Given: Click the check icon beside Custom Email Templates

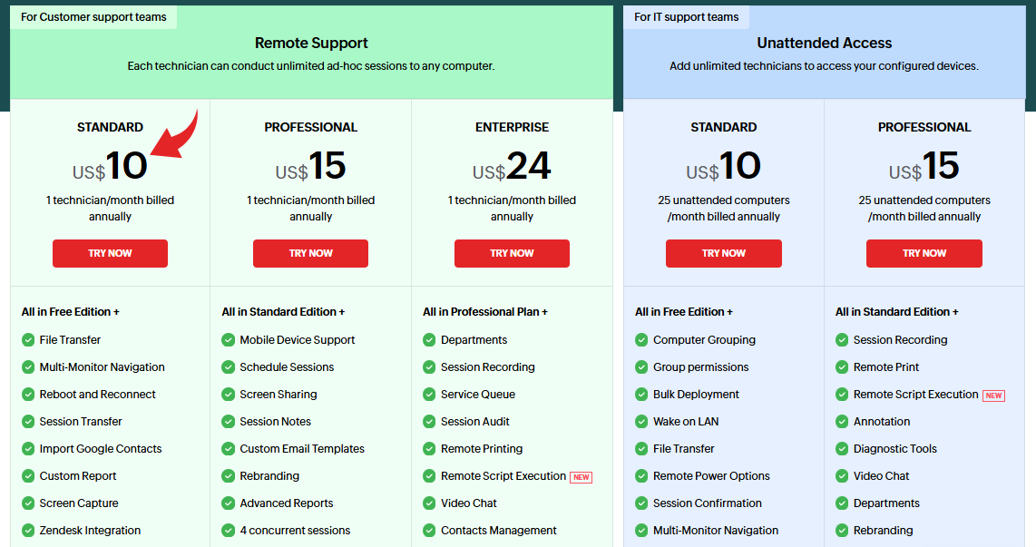Looking at the screenshot, I should pyautogui.click(x=228, y=448).
